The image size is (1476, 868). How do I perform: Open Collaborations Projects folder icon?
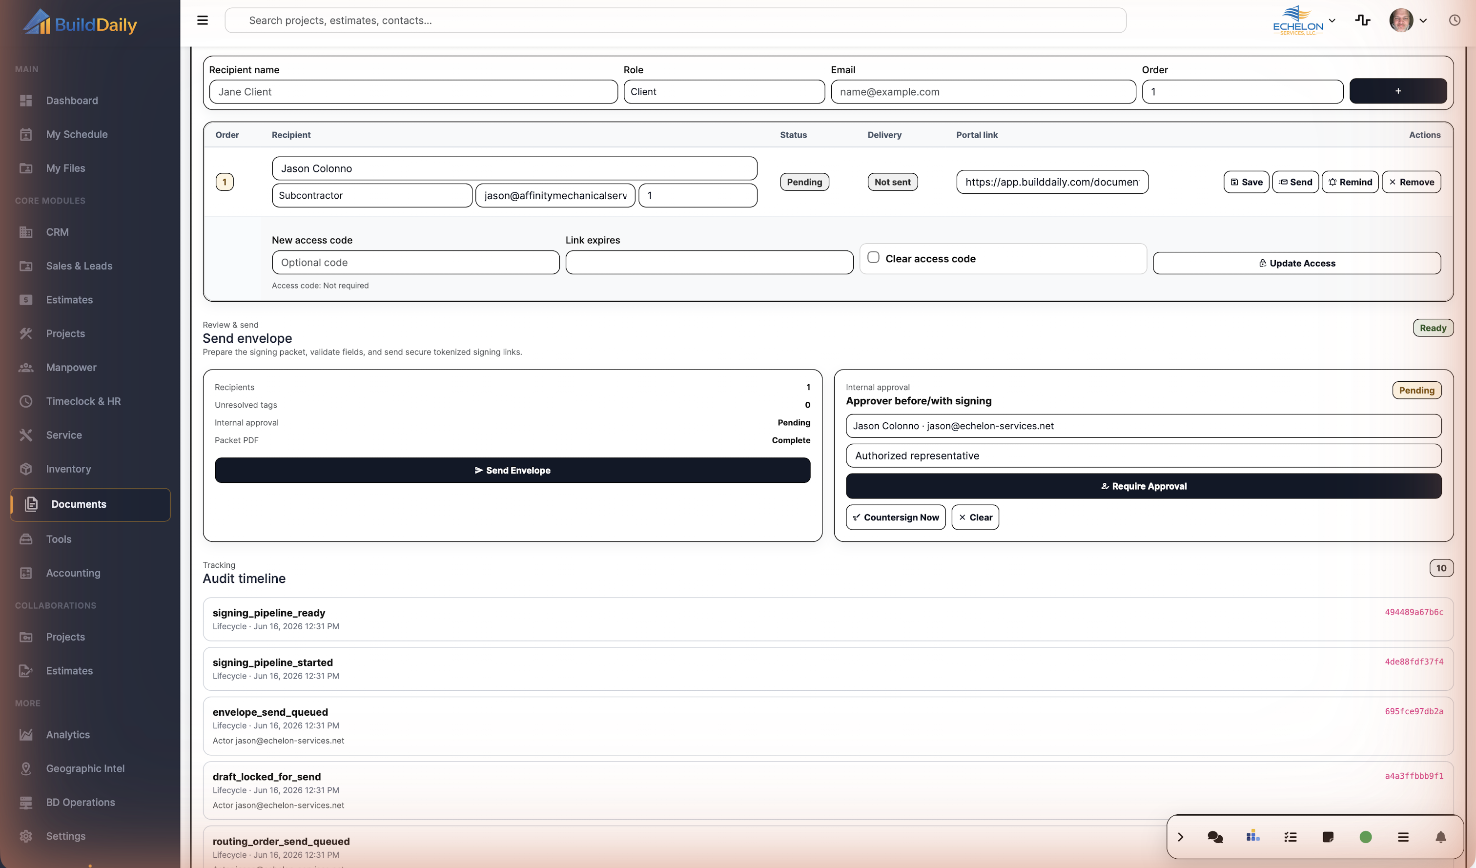(x=26, y=637)
